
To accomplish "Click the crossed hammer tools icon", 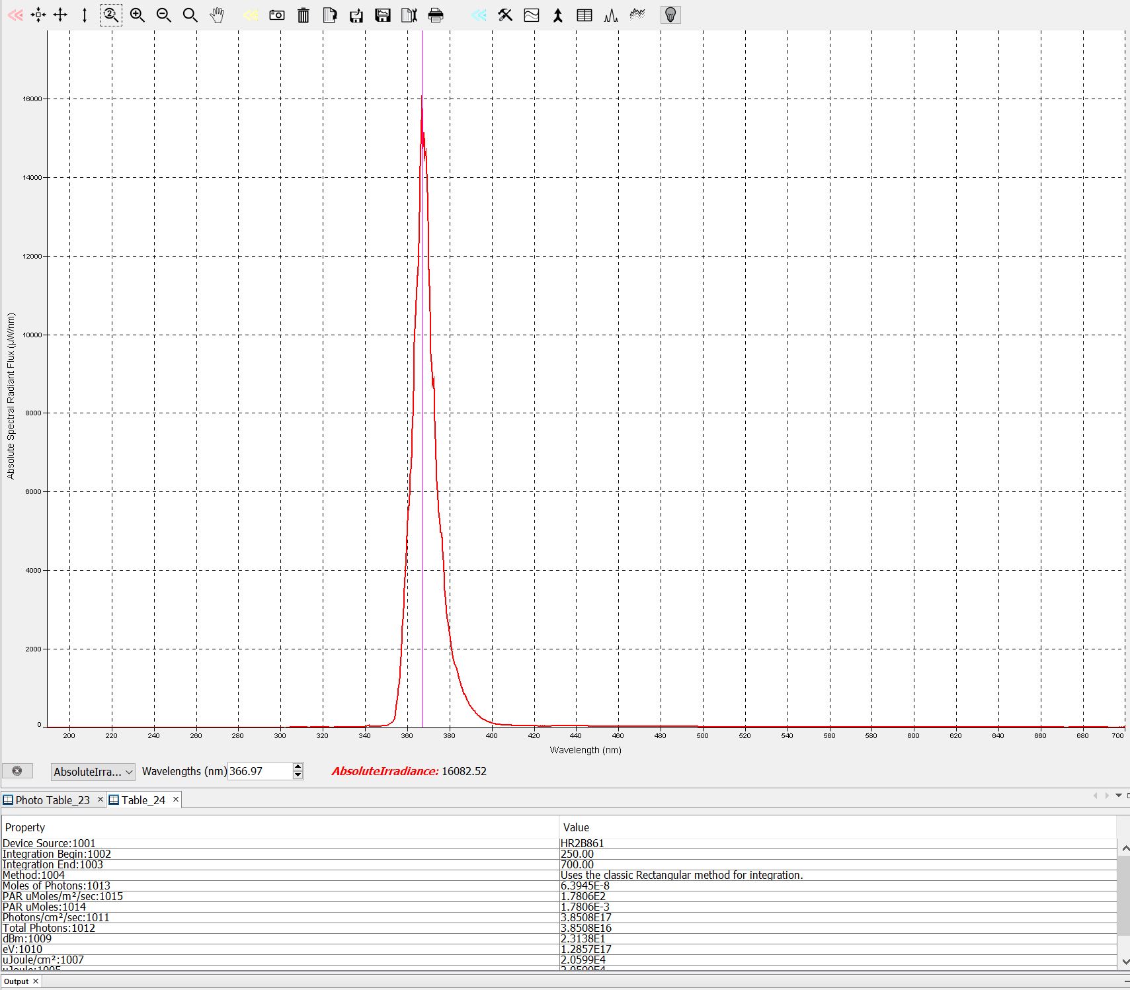I will click(x=505, y=15).
